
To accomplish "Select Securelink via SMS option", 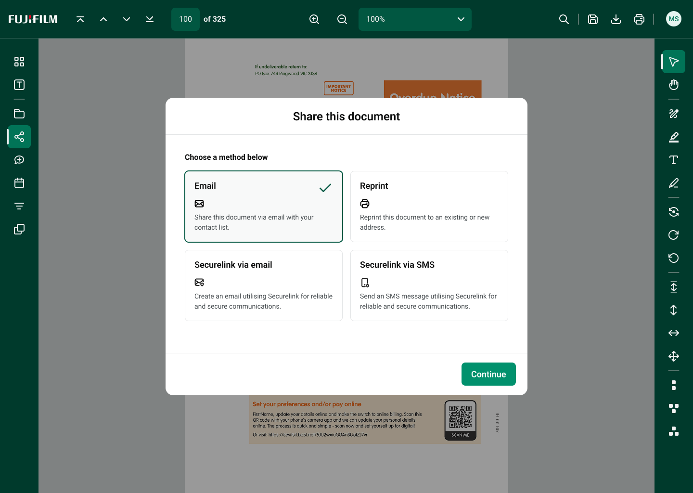I will (x=429, y=285).
